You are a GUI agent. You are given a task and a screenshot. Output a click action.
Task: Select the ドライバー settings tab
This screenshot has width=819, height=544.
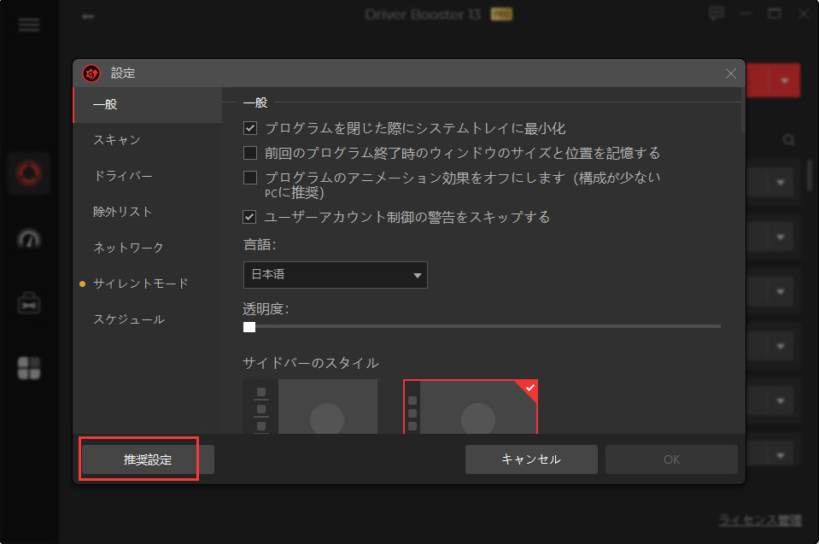click(148, 176)
